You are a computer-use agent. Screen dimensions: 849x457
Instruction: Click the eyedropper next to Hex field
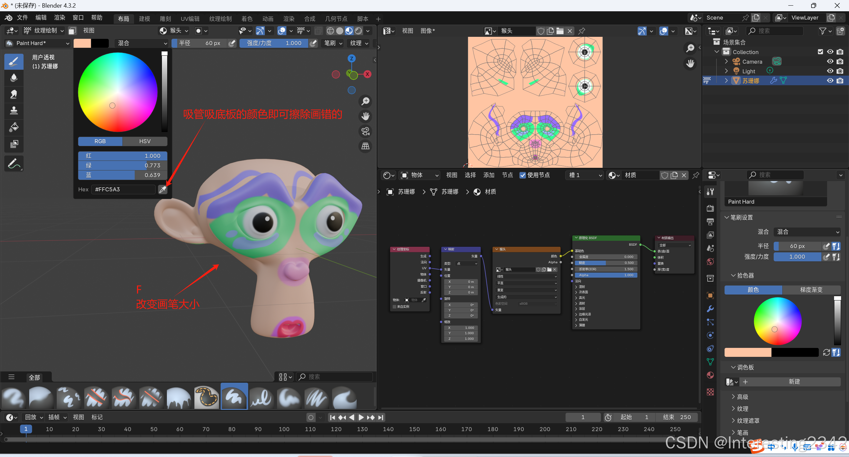(163, 189)
